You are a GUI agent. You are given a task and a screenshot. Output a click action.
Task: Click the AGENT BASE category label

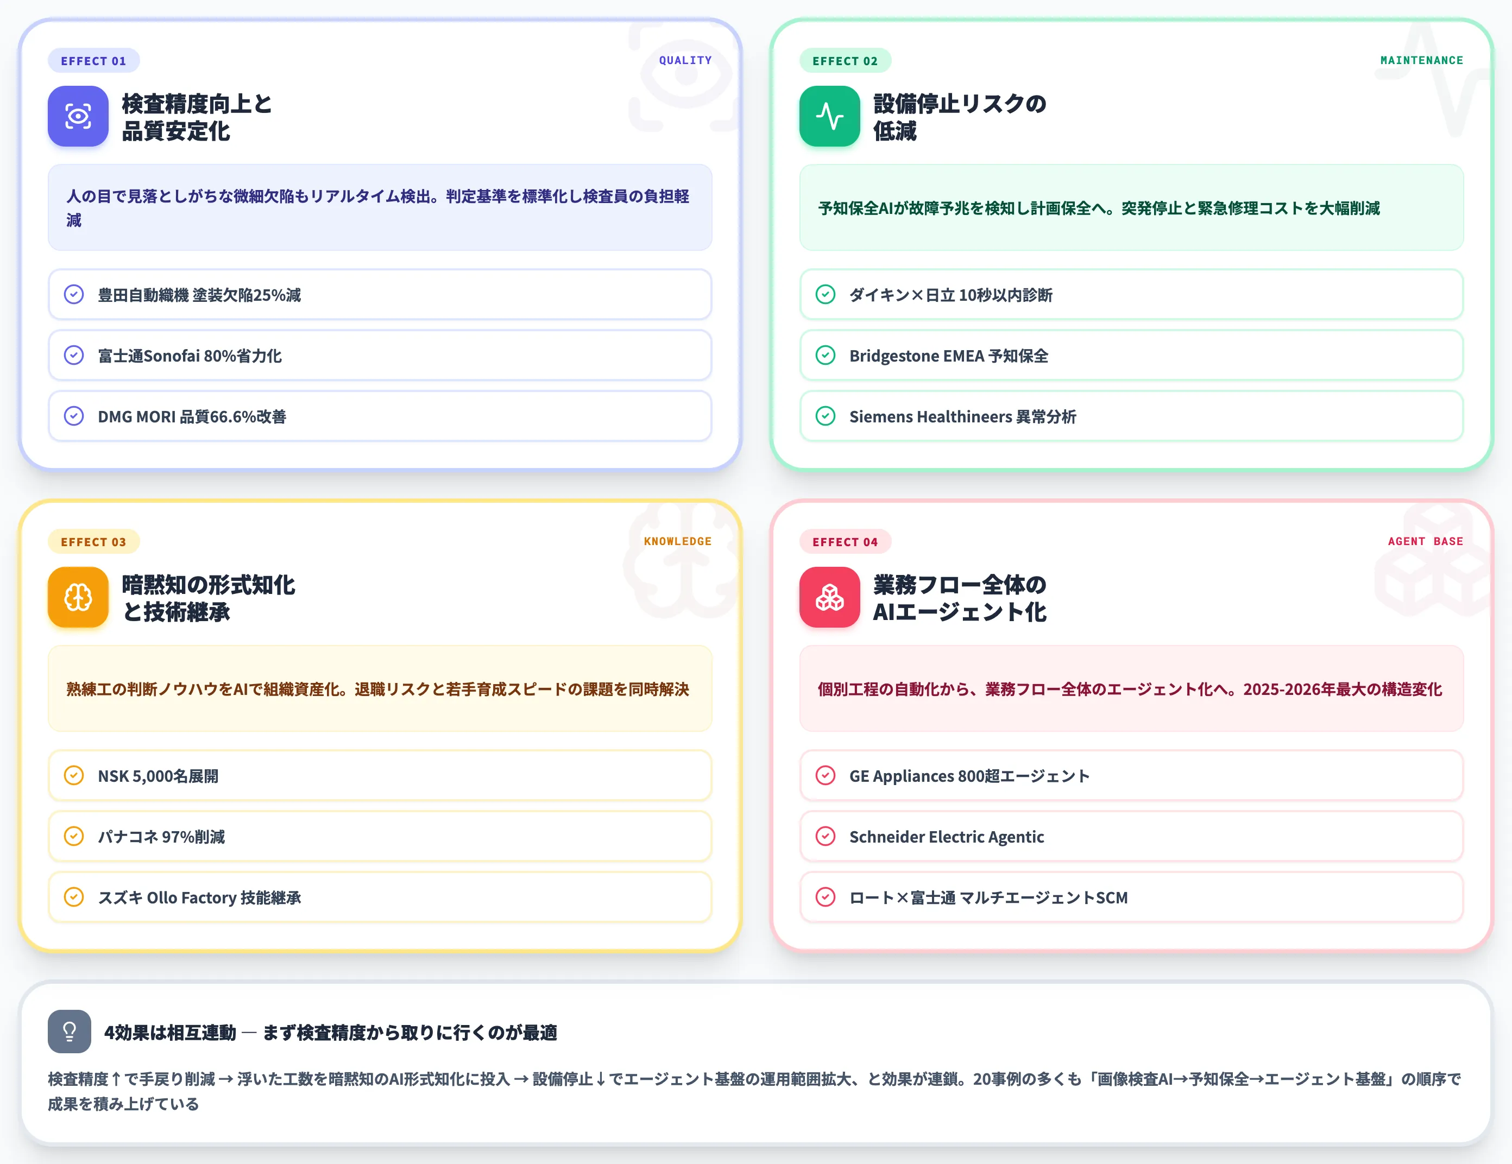coord(1425,541)
